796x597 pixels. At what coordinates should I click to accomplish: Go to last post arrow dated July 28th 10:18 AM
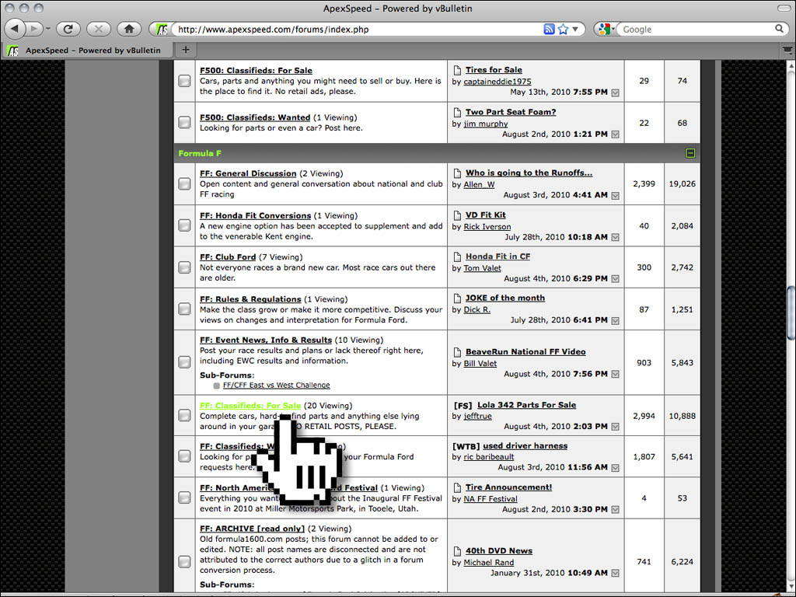pos(616,238)
